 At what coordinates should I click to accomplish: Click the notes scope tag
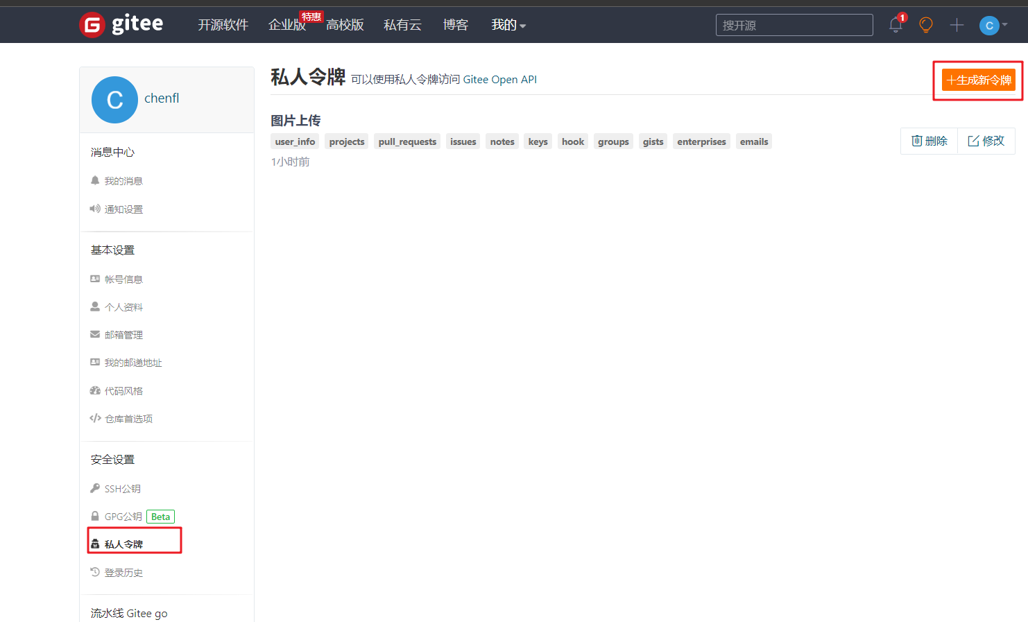(502, 141)
